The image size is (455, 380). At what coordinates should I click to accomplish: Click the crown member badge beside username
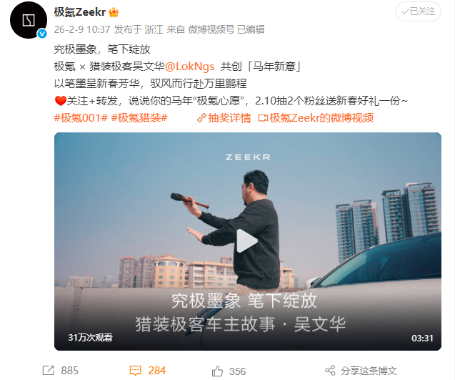114,12
